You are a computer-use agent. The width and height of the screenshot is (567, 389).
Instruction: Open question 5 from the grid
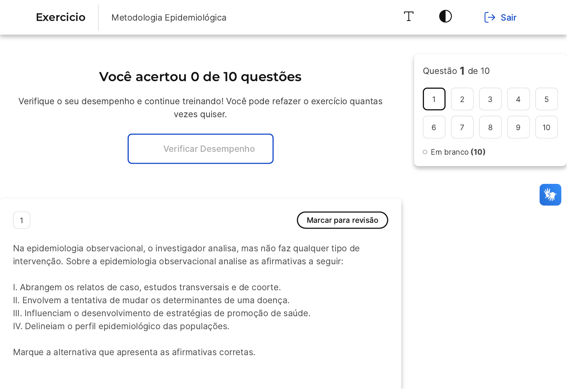coord(546,99)
